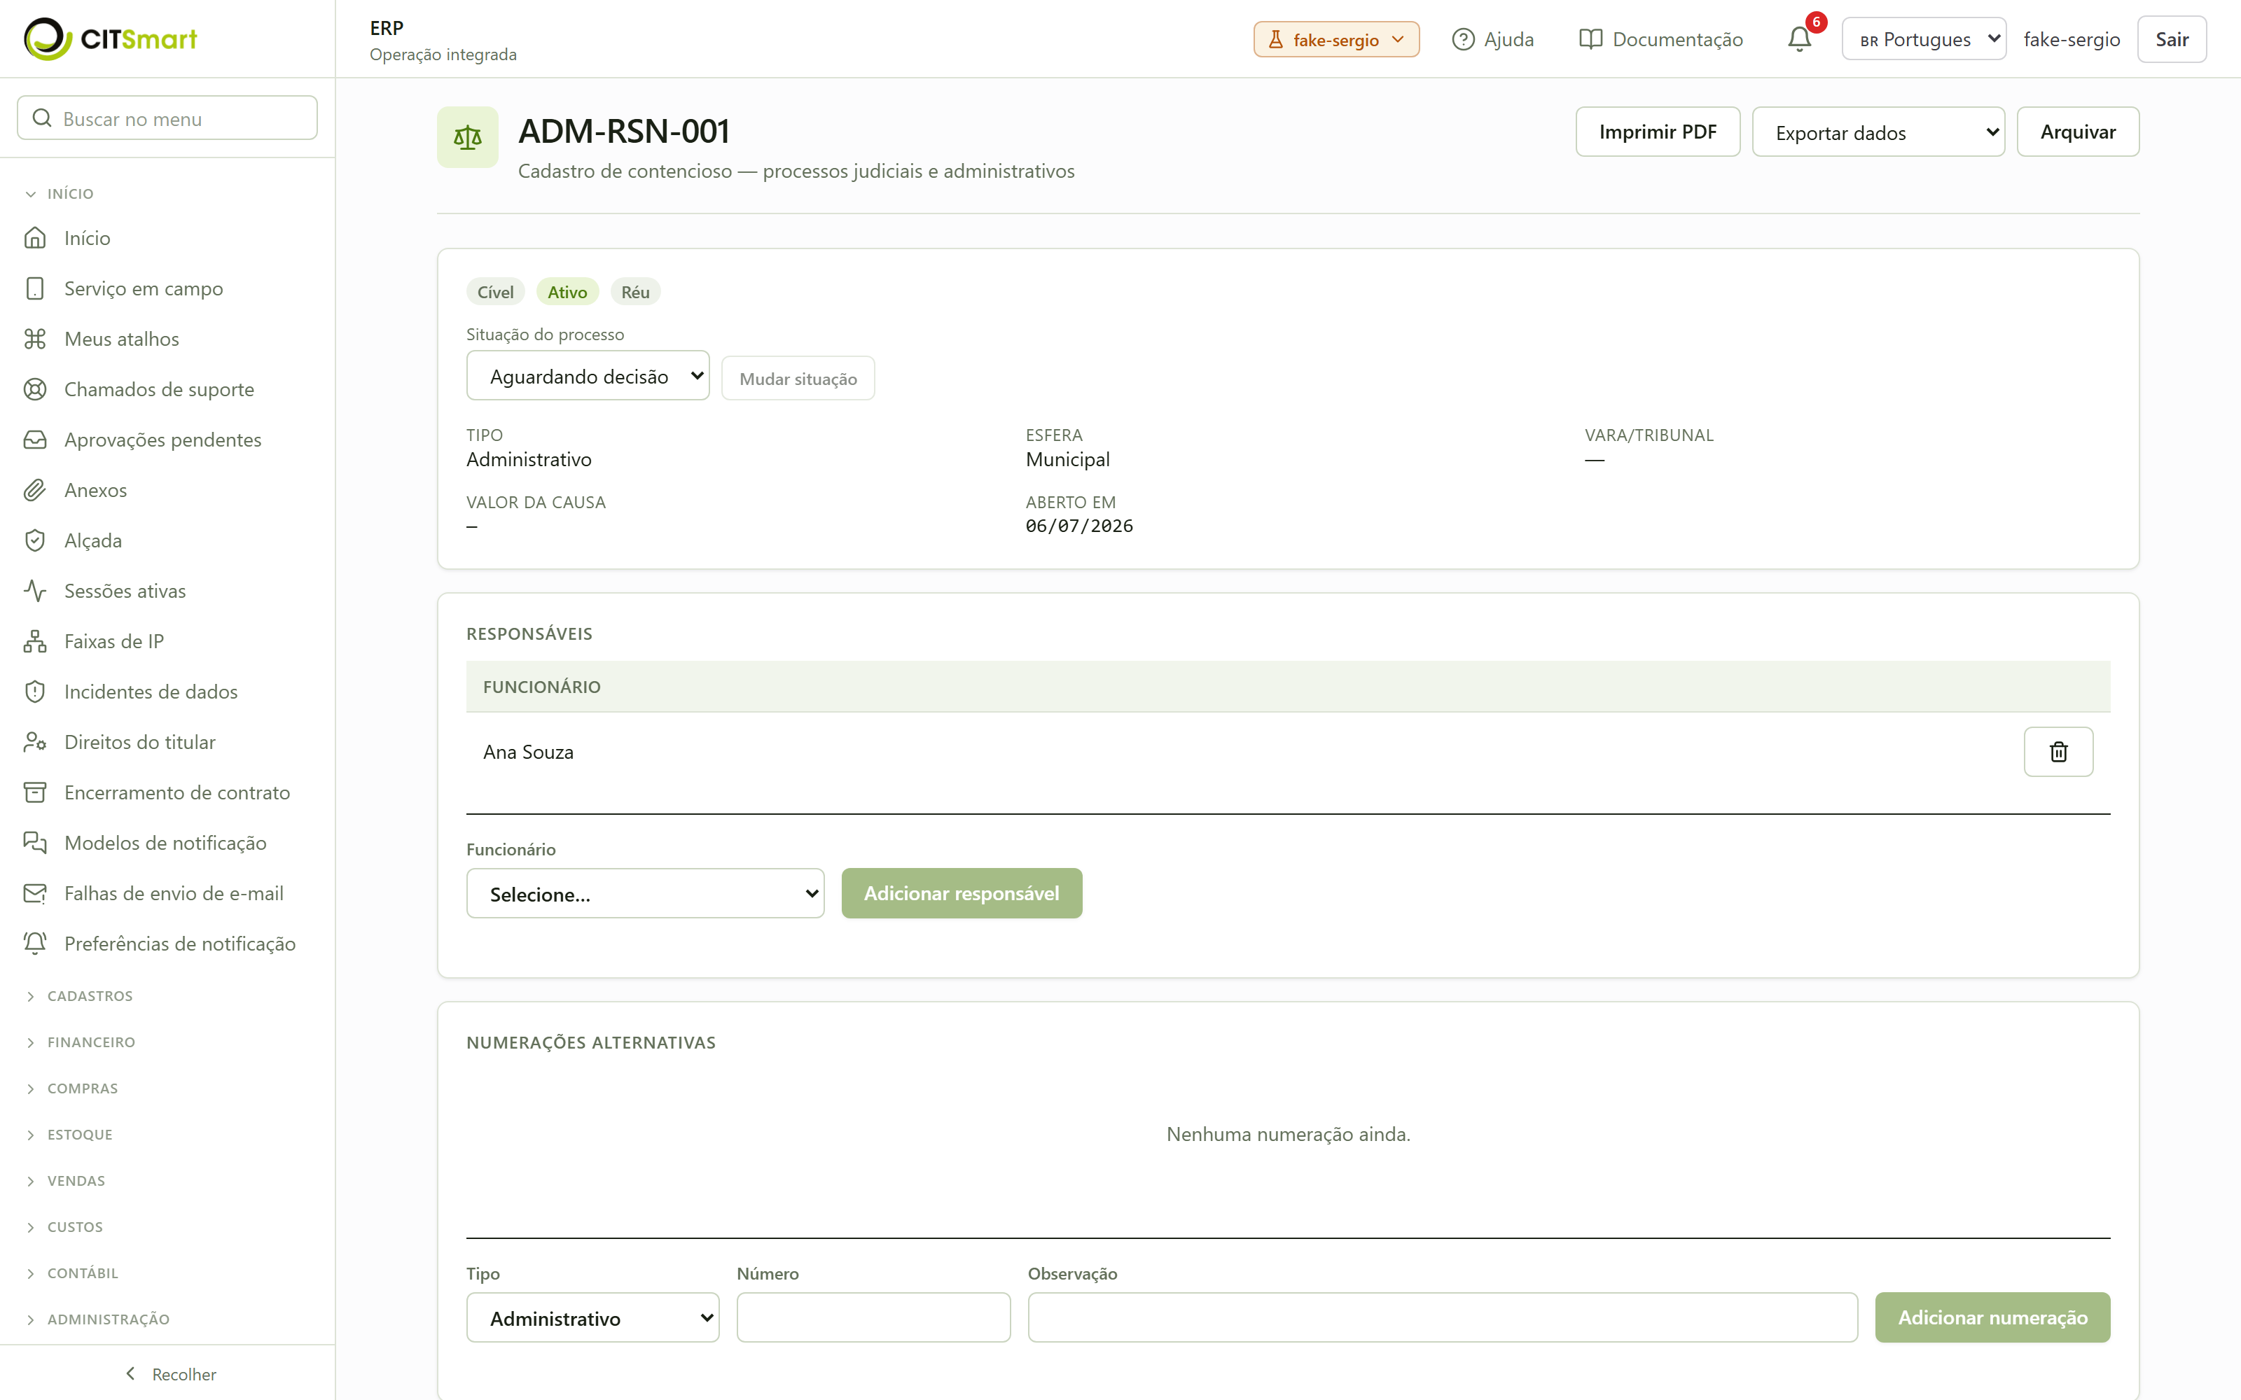
Task: Expand the FINANCEIRO menu section
Action: (80, 1042)
